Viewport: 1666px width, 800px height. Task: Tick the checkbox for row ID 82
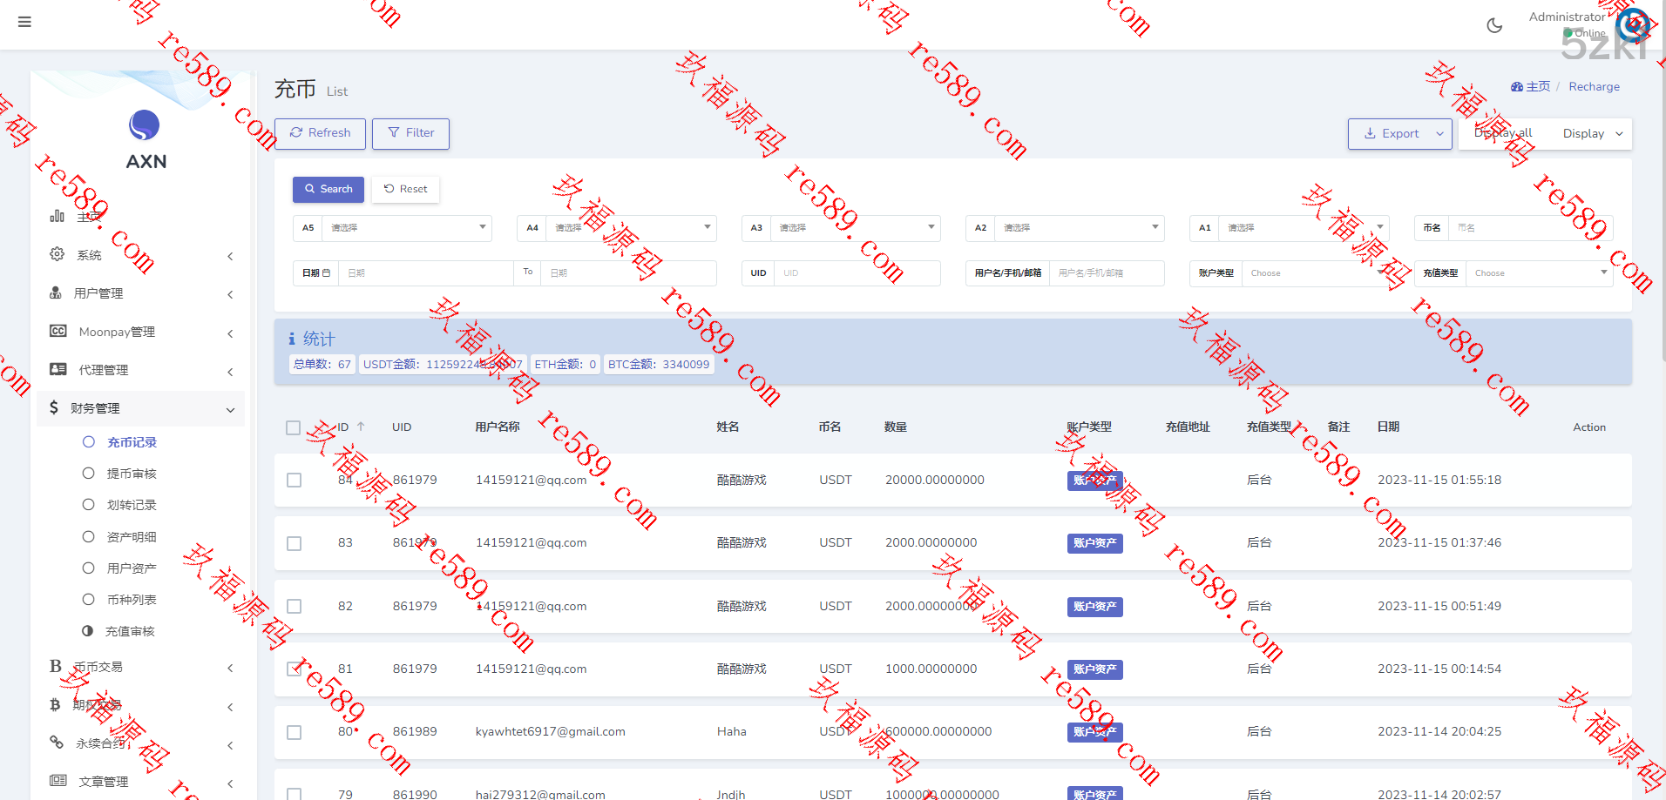coord(295,607)
